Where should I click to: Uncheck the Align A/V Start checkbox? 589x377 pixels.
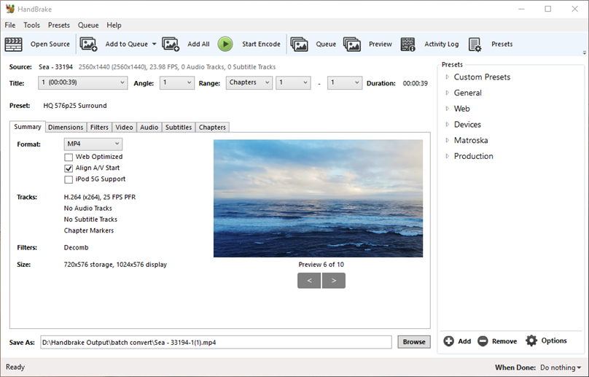pyautogui.click(x=69, y=168)
